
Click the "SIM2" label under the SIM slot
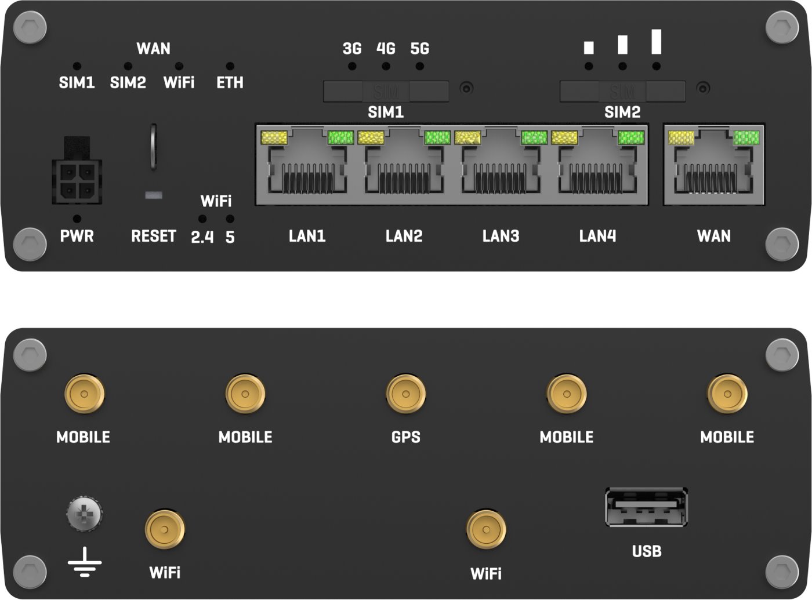click(x=622, y=112)
